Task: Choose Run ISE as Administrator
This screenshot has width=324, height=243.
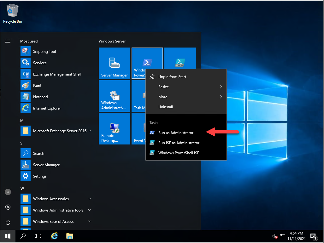Action: pos(186,143)
